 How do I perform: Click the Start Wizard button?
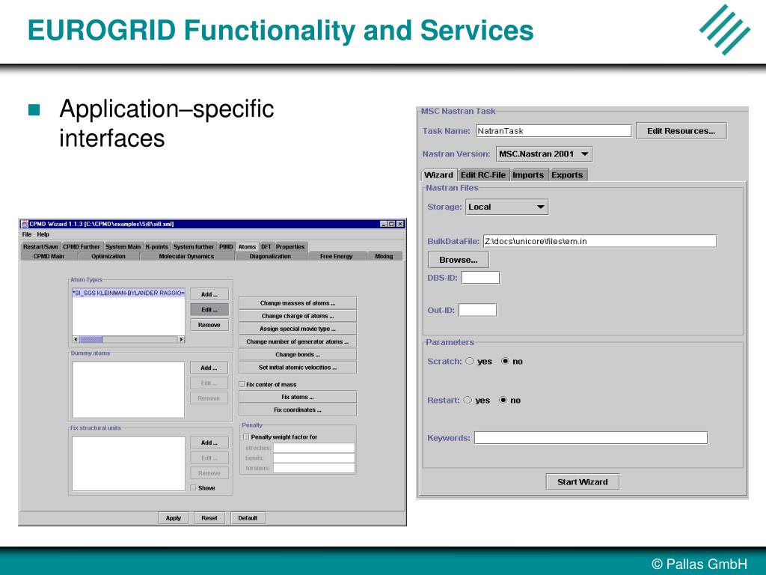click(582, 481)
